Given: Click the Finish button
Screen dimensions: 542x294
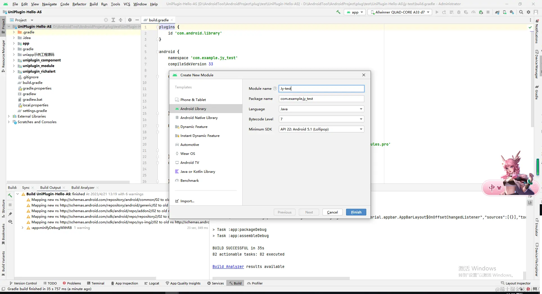Looking at the screenshot, I should point(356,212).
